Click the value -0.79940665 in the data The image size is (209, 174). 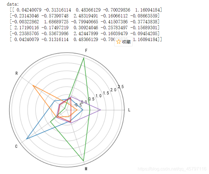85,22
